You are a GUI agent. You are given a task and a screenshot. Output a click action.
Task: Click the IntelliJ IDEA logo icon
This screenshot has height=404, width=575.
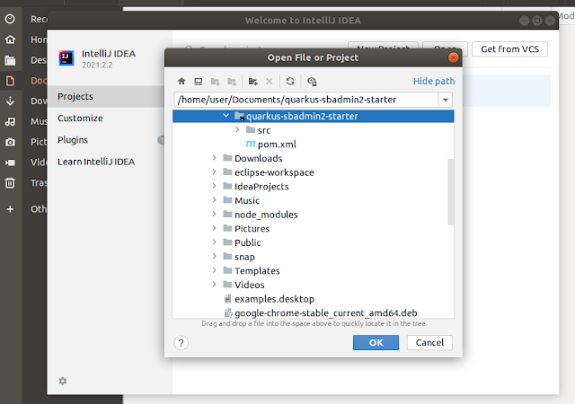[x=66, y=58]
